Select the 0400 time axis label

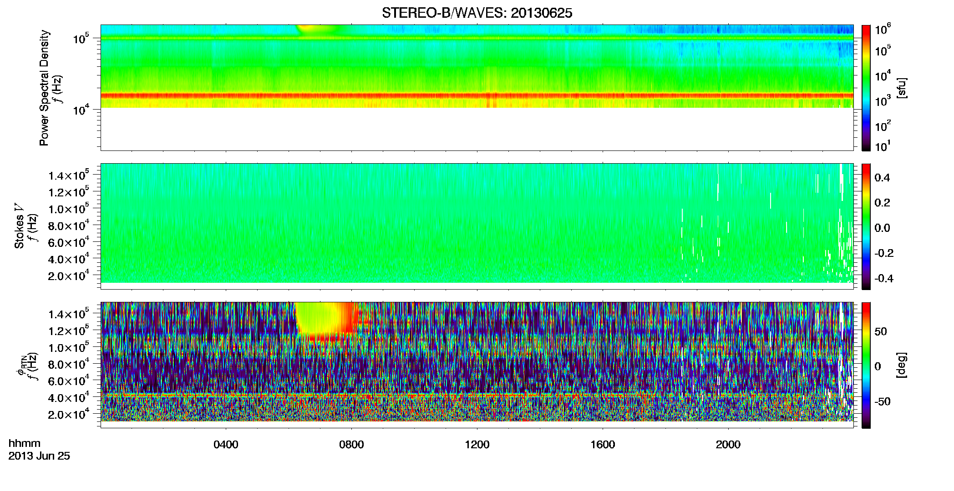pyautogui.click(x=226, y=445)
